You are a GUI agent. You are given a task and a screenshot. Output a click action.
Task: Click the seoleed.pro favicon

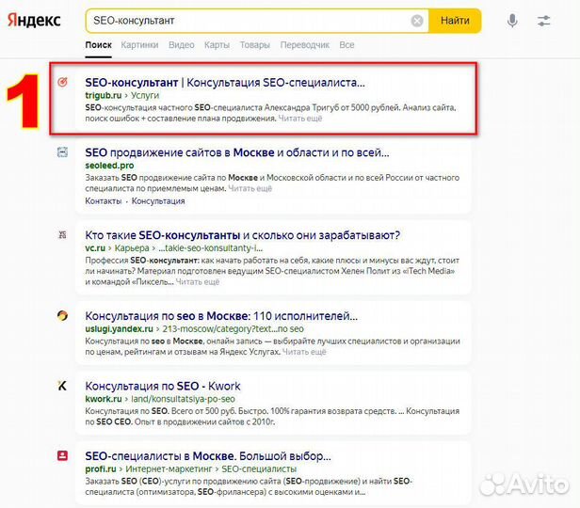pos(62,151)
